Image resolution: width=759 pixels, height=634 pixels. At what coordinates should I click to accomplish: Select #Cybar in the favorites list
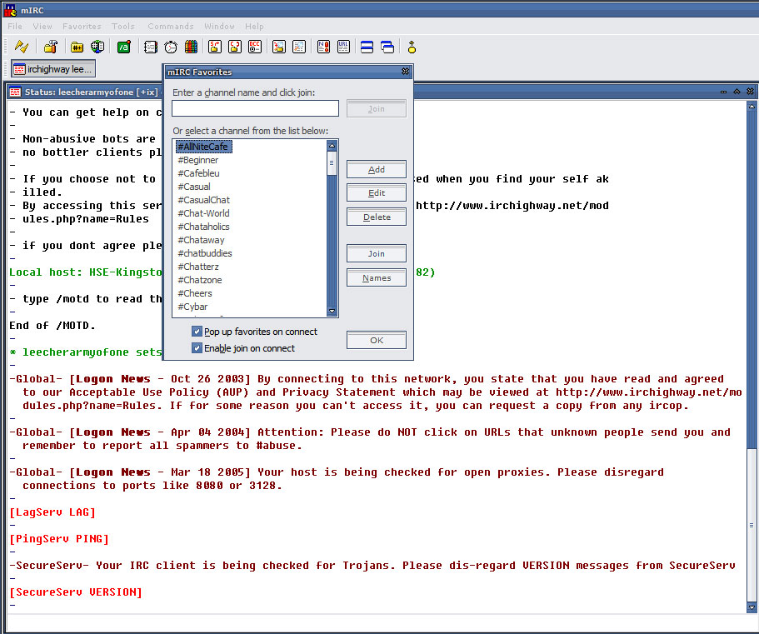click(x=192, y=306)
